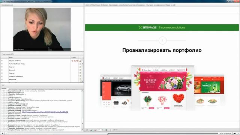Open help via the question mark icon
This screenshot has height=135, width=240.
click(x=238, y=133)
